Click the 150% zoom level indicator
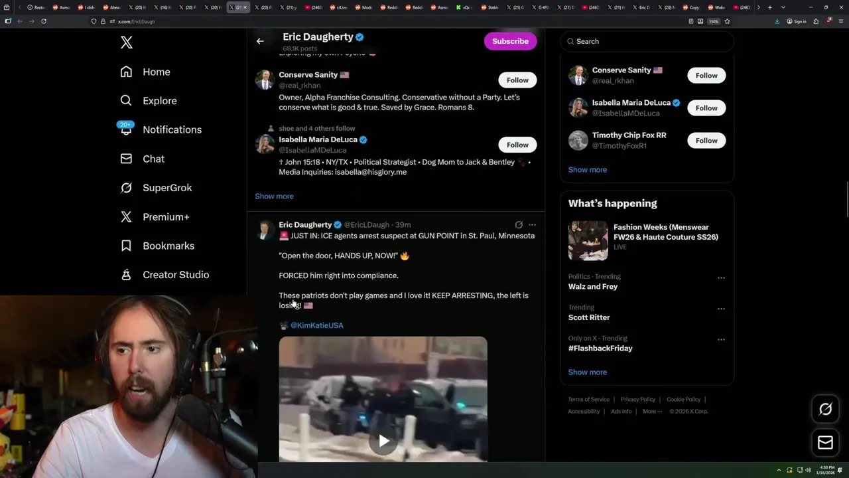 click(714, 21)
